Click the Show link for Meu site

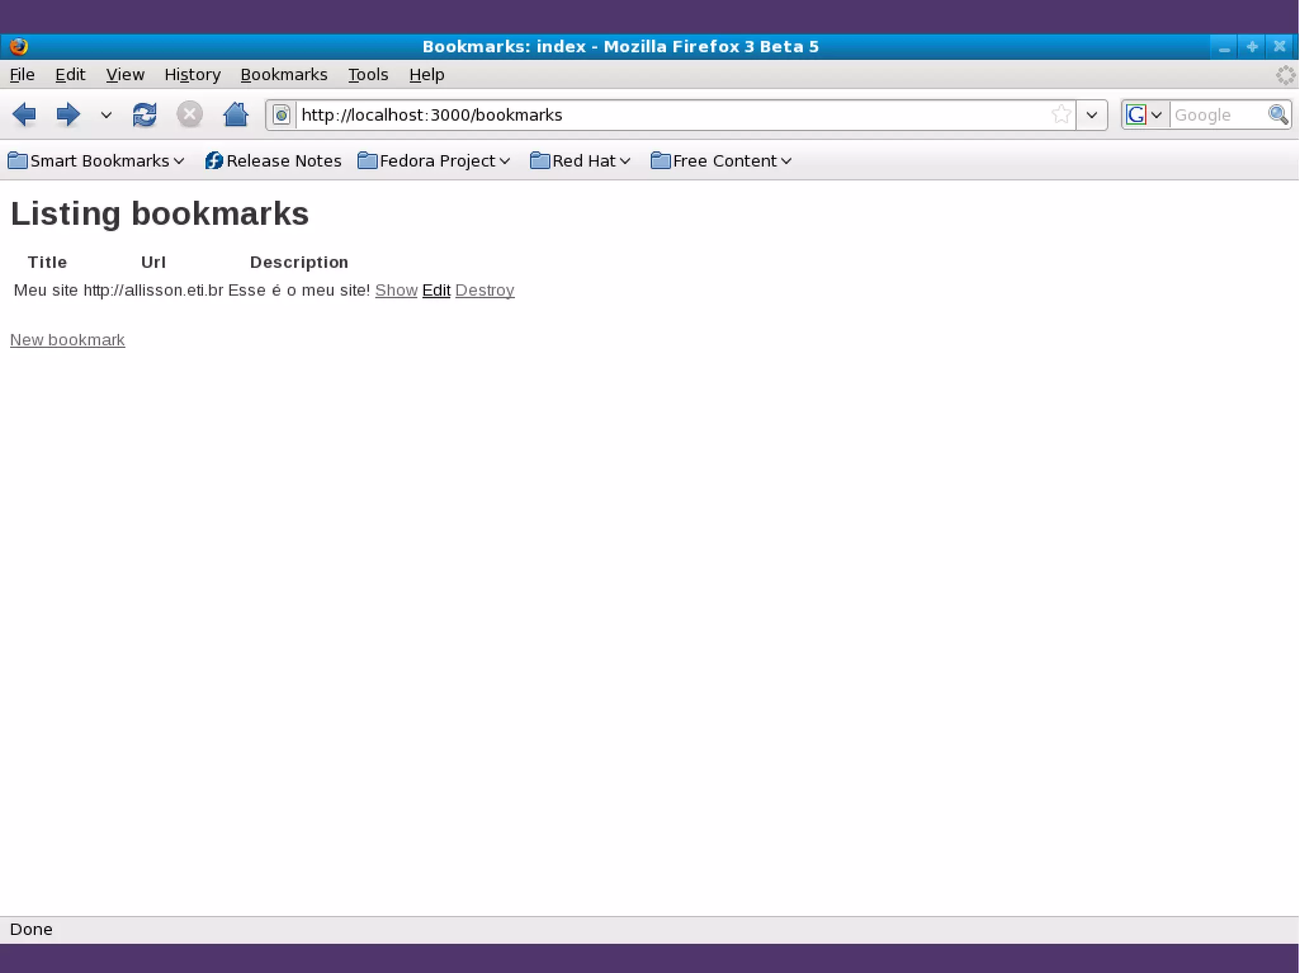(x=396, y=290)
